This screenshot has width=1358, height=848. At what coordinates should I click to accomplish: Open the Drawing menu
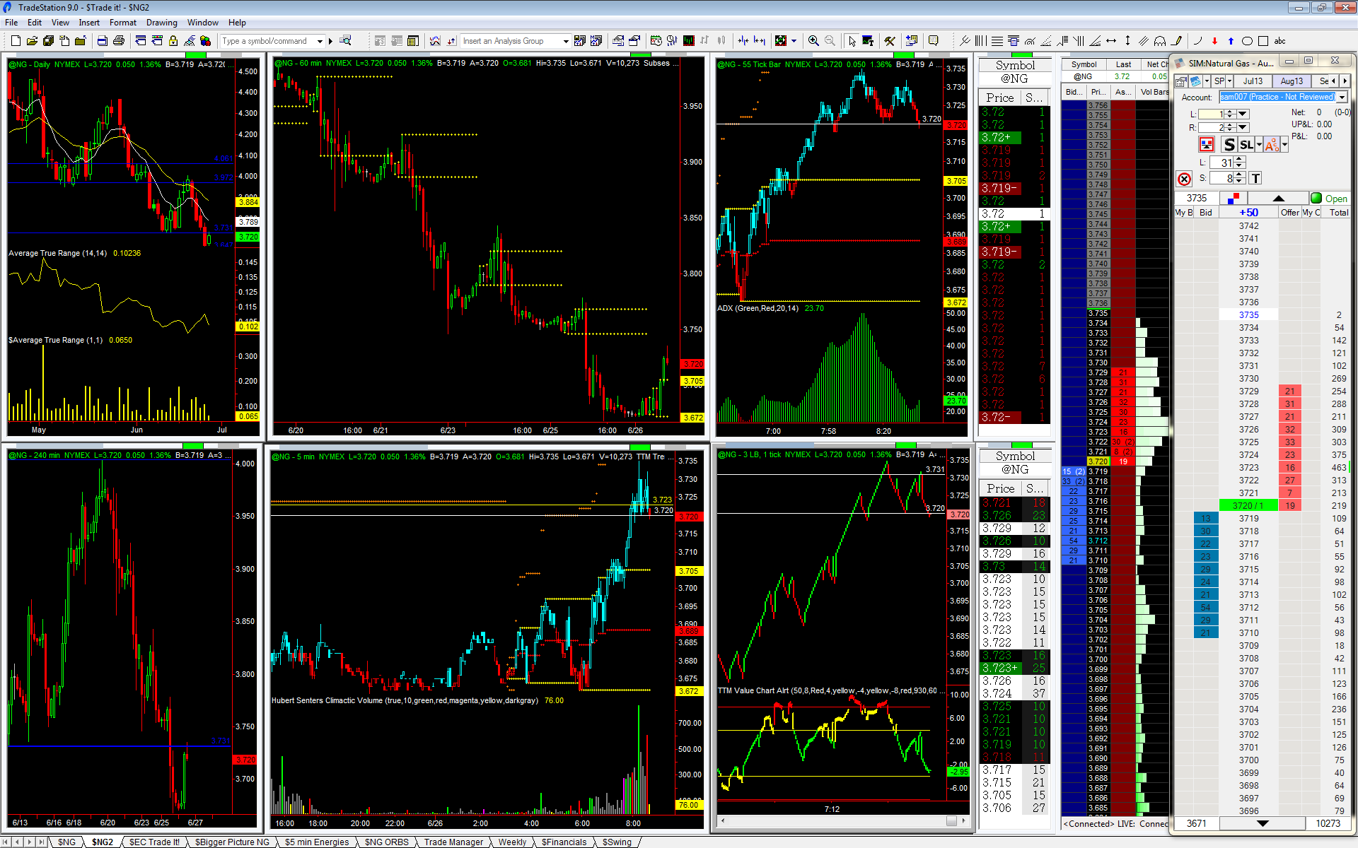[162, 23]
